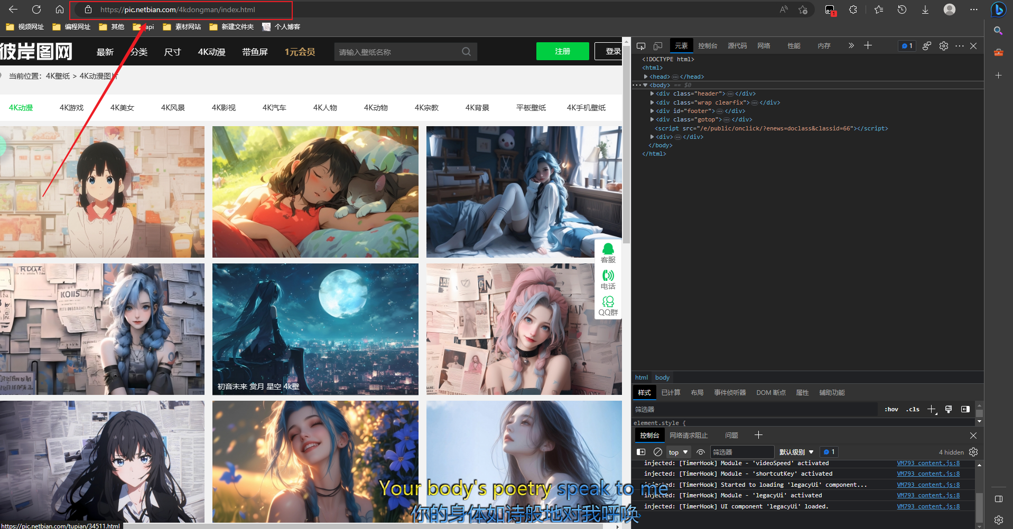Expand the div class="gotop" node
The image size is (1013, 529).
tap(652, 119)
